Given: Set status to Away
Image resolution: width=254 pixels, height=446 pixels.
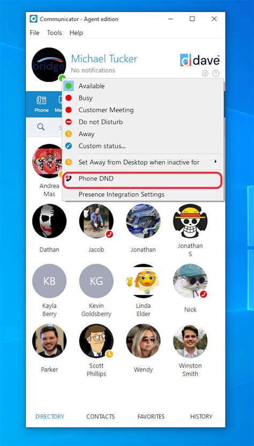Looking at the screenshot, I should pos(143,134).
